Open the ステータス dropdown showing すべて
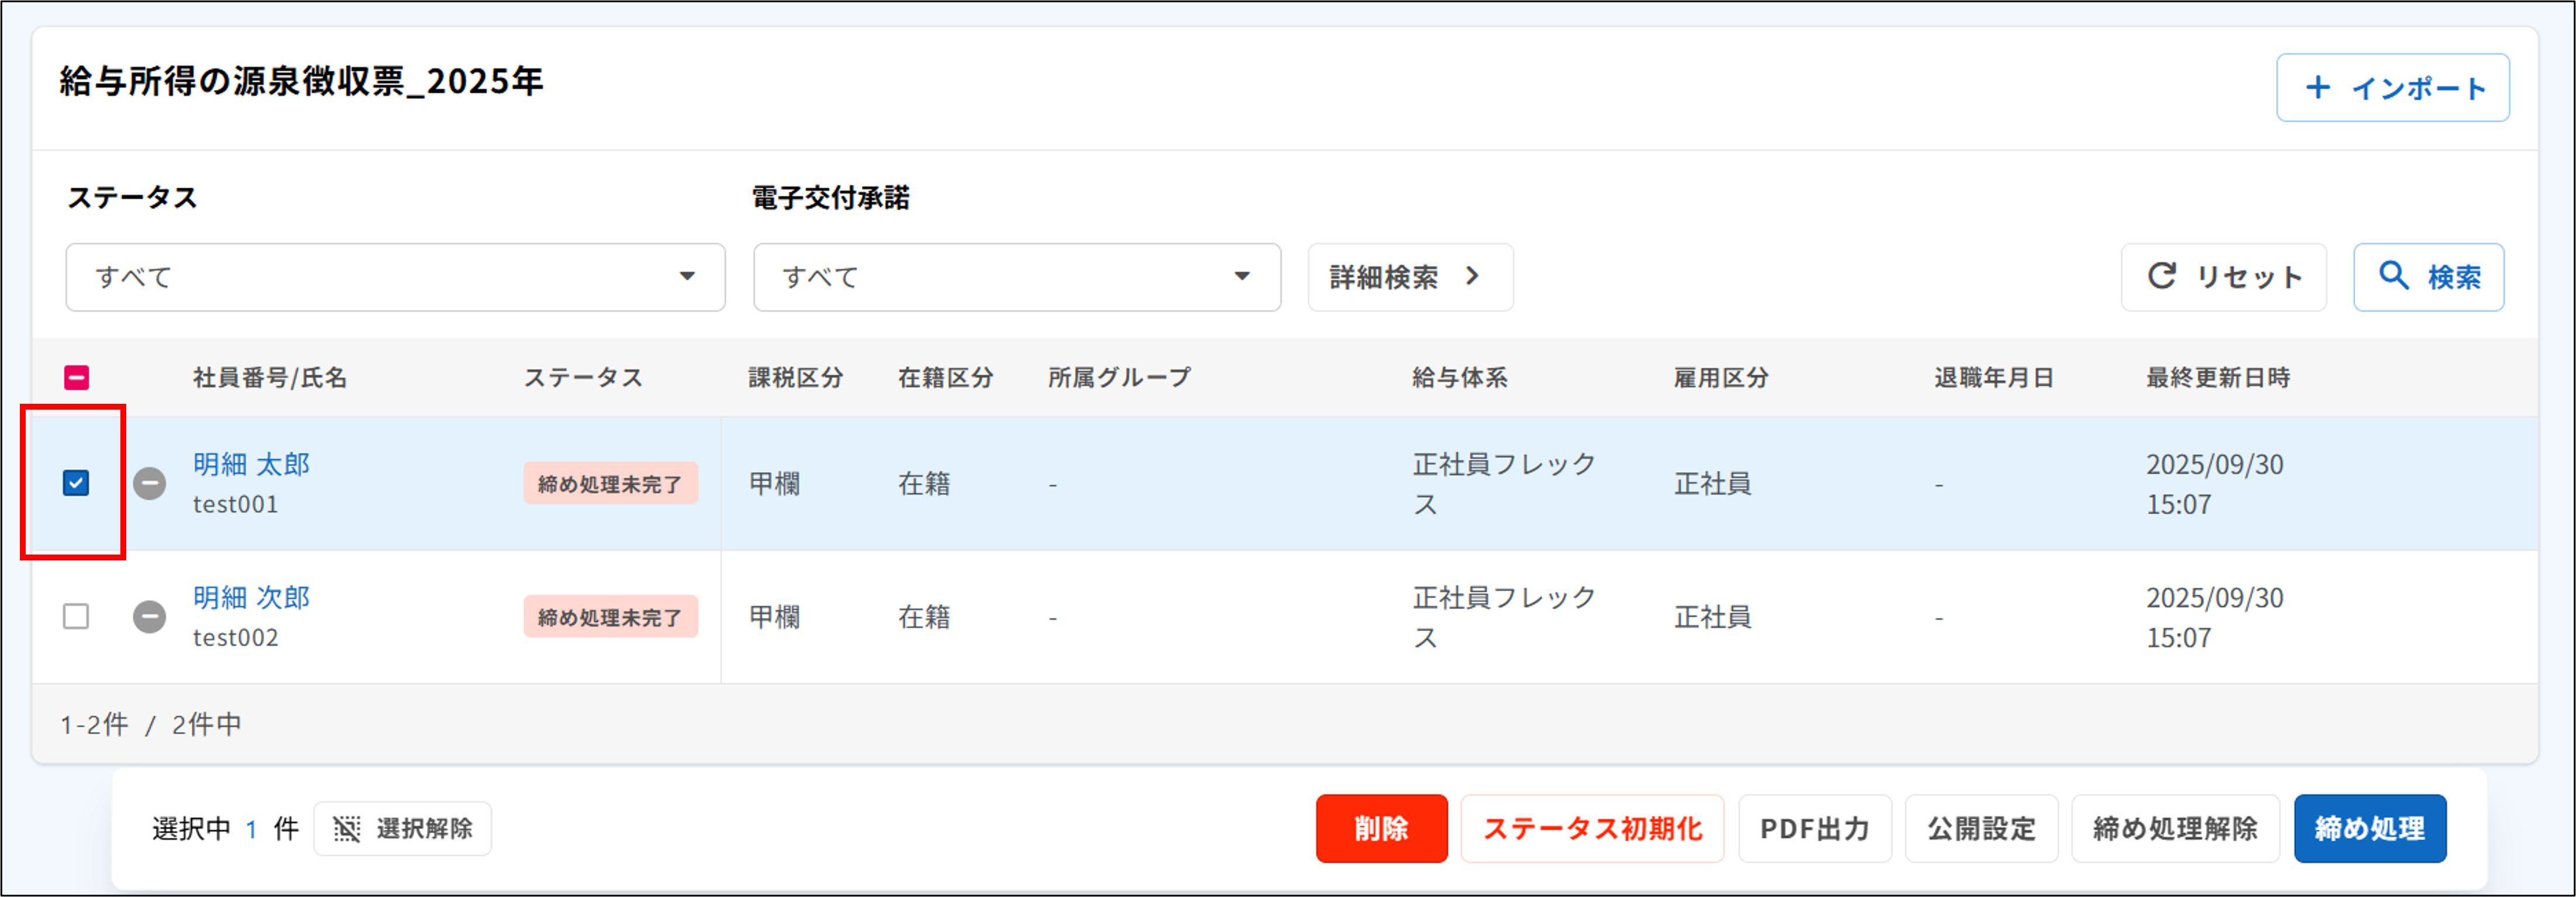Image resolution: width=2576 pixels, height=897 pixels. click(x=395, y=277)
